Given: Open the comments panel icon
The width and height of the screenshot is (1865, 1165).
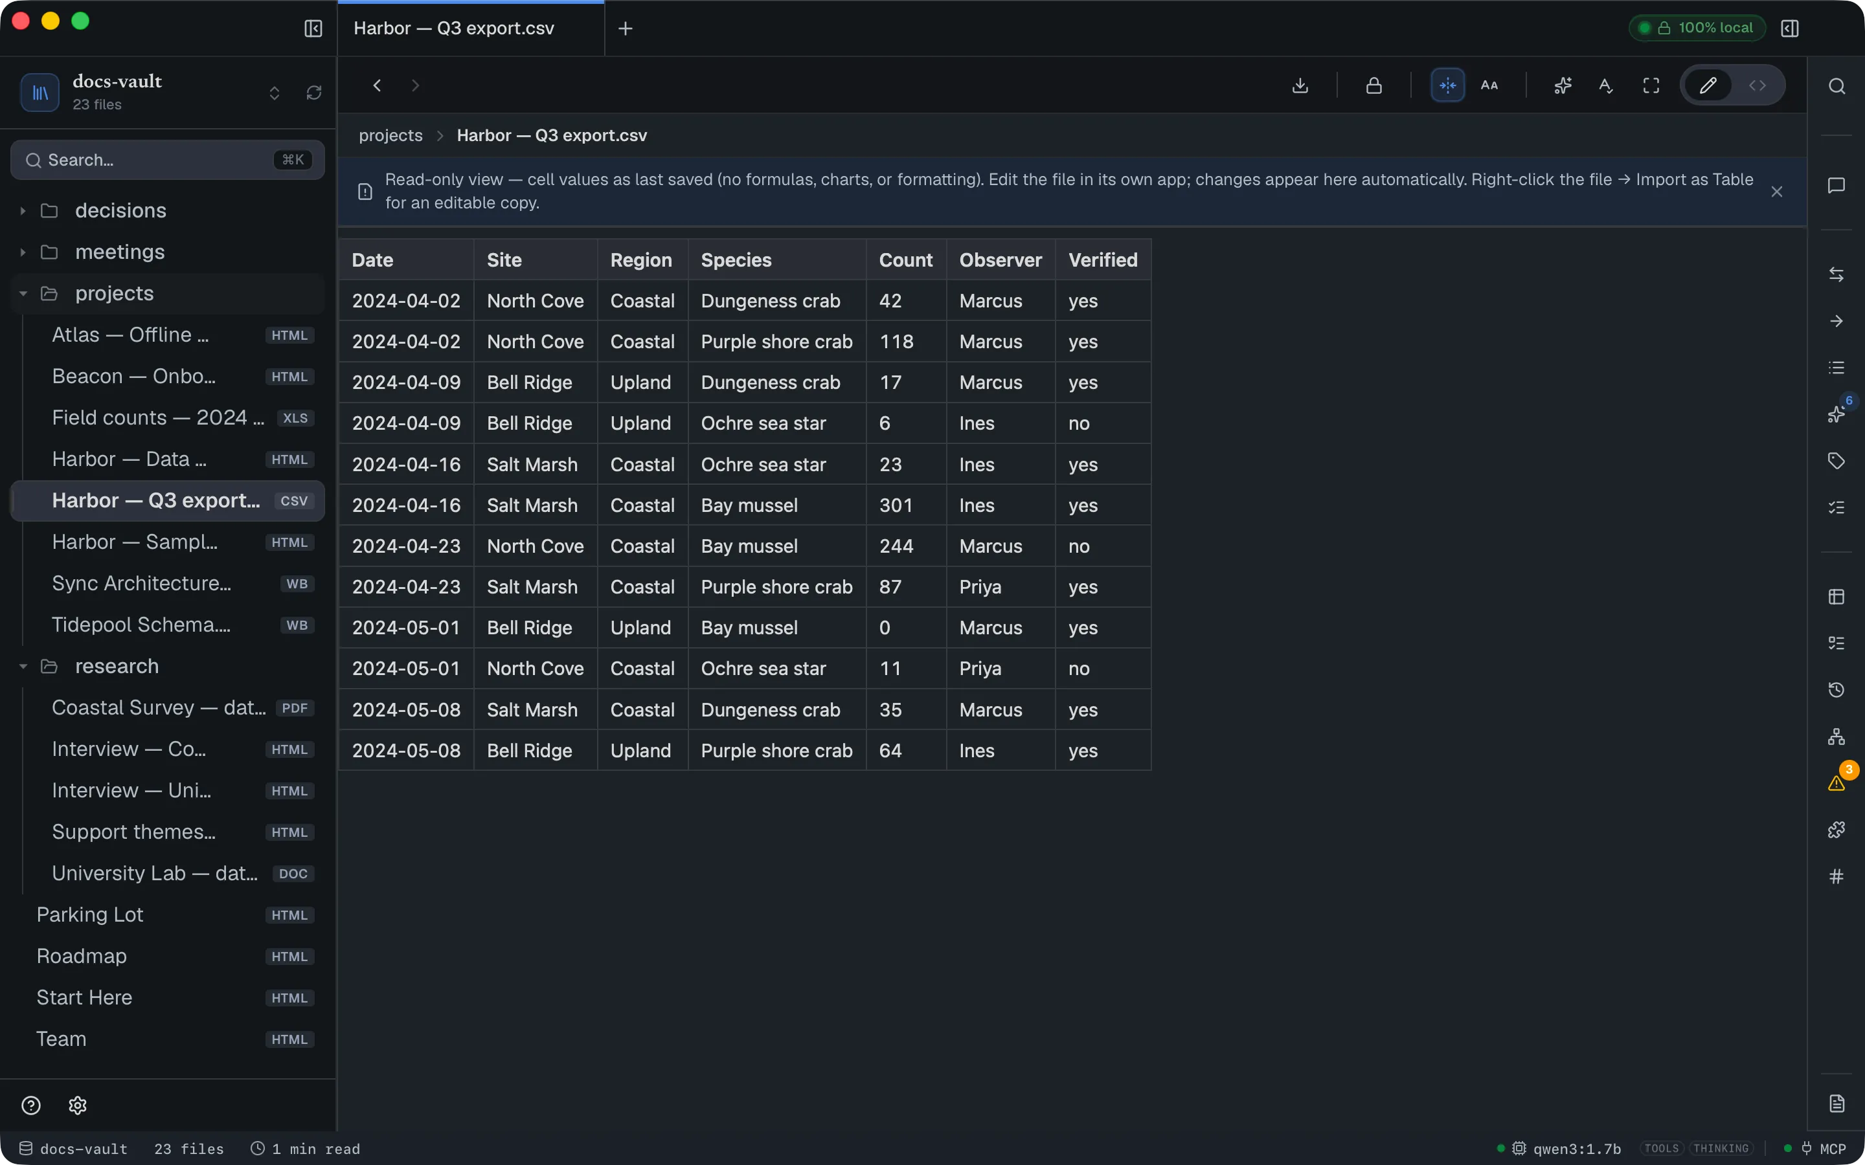Looking at the screenshot, I should pos(1837,186).
